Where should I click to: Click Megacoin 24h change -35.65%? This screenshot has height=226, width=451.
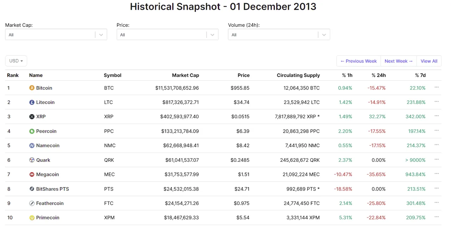[376, 174]
